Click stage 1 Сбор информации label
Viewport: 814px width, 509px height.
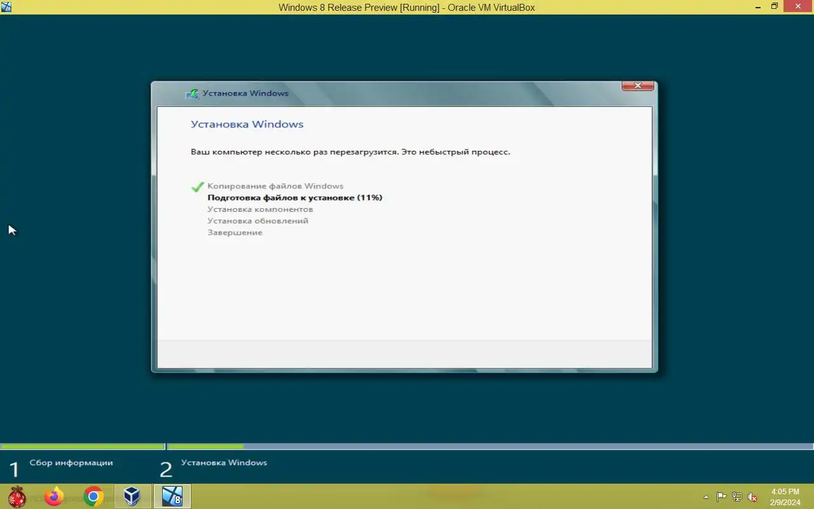coord(71,463)
